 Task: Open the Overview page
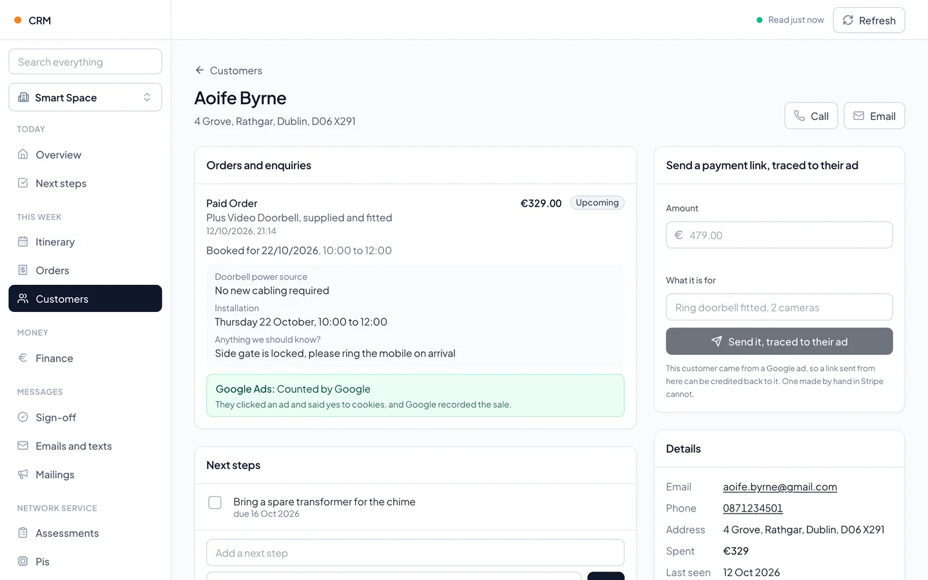[85, 155]
